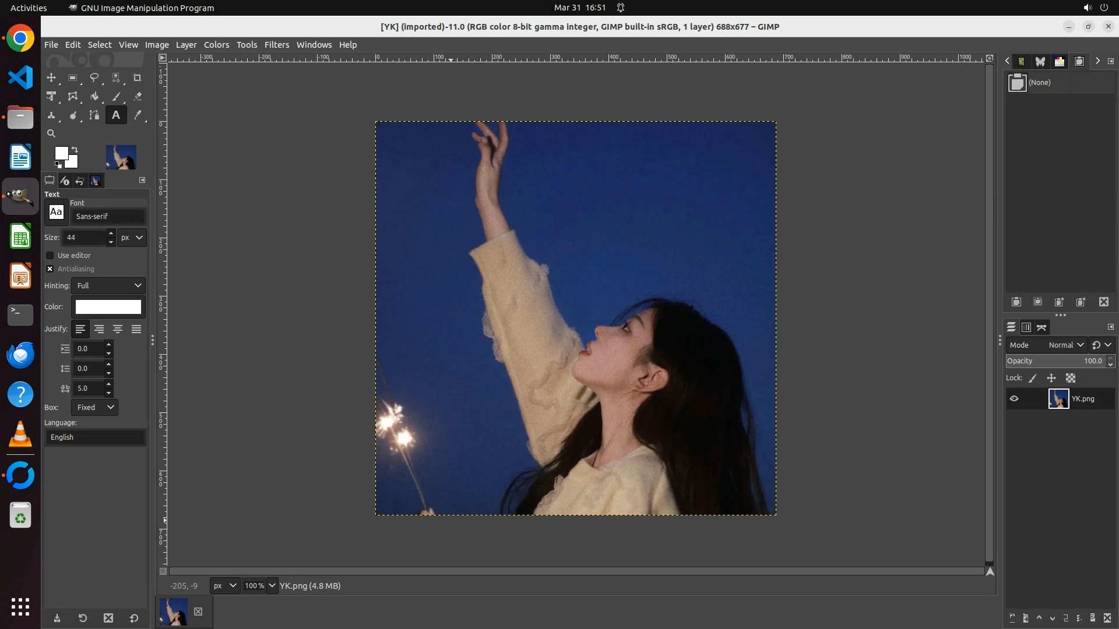Open the Filters menu

pyautogui.click(x=276, y=45)
